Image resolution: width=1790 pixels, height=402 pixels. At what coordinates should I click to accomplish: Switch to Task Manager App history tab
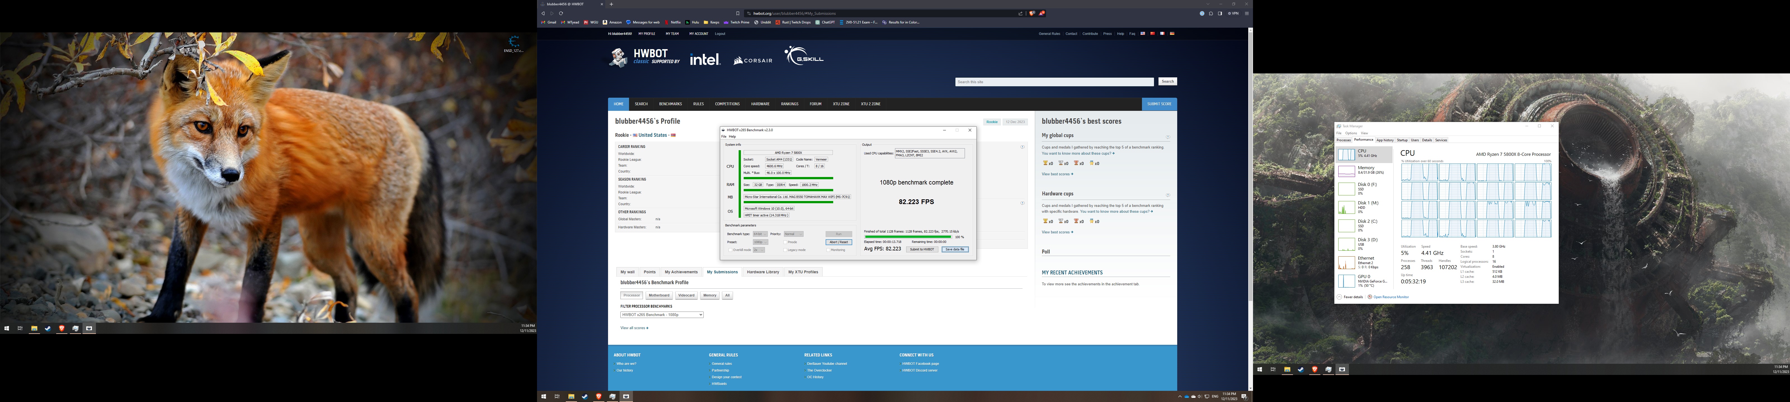click(x=1385, y=140)
